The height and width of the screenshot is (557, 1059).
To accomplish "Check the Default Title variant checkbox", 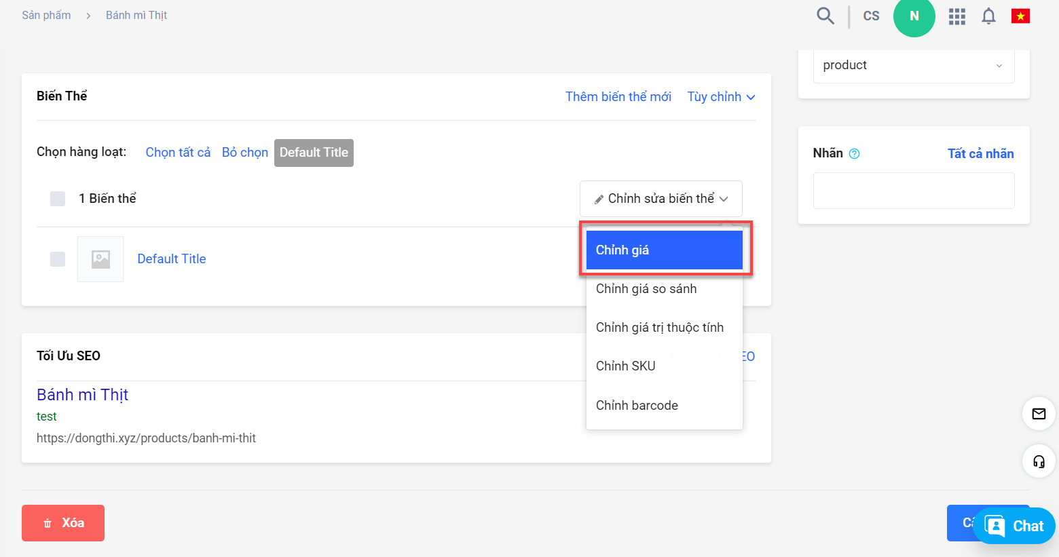I will pyautogui.click(x=58, y=259).
